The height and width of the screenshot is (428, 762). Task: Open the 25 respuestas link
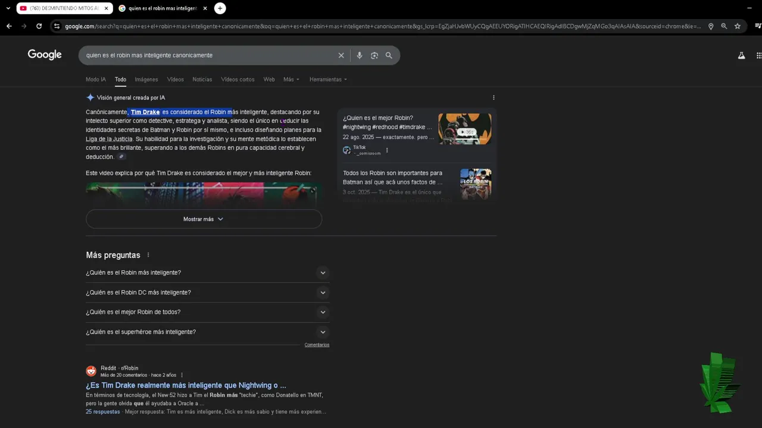point(102,411)
